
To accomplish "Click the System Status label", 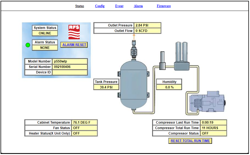I will pyautogui.click(x=45, y=28).
